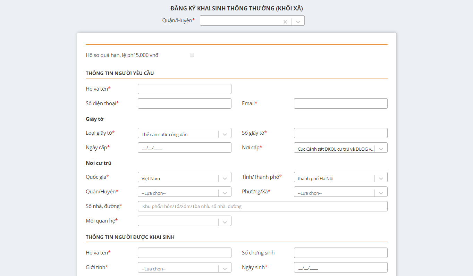Clear the top Quận/Huyện selection with X icon
This screenshot has width=473, height=276.
pyautogui.click(x=285, y=22)
